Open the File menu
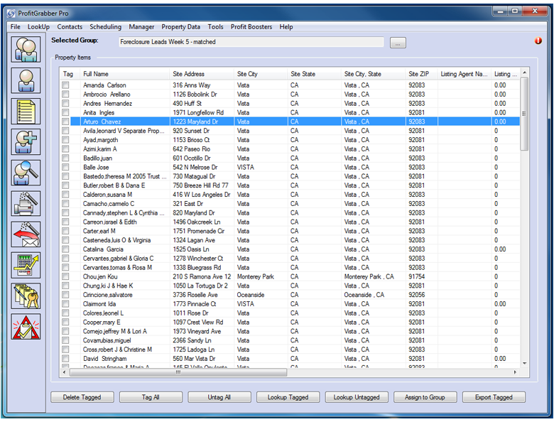The width and height of the screenshot is (554, 422). 15,27
